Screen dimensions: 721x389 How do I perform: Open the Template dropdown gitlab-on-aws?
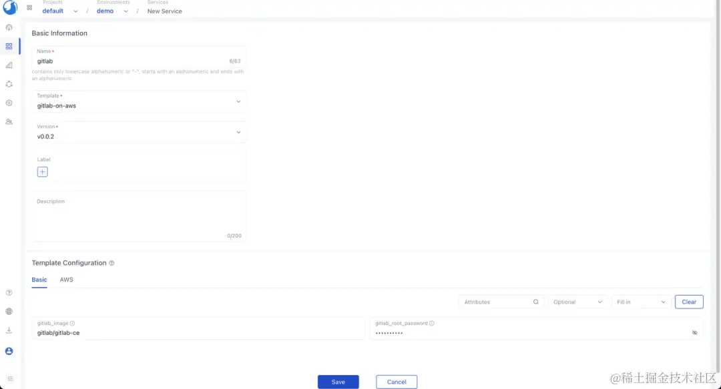(x=139, y=101)
